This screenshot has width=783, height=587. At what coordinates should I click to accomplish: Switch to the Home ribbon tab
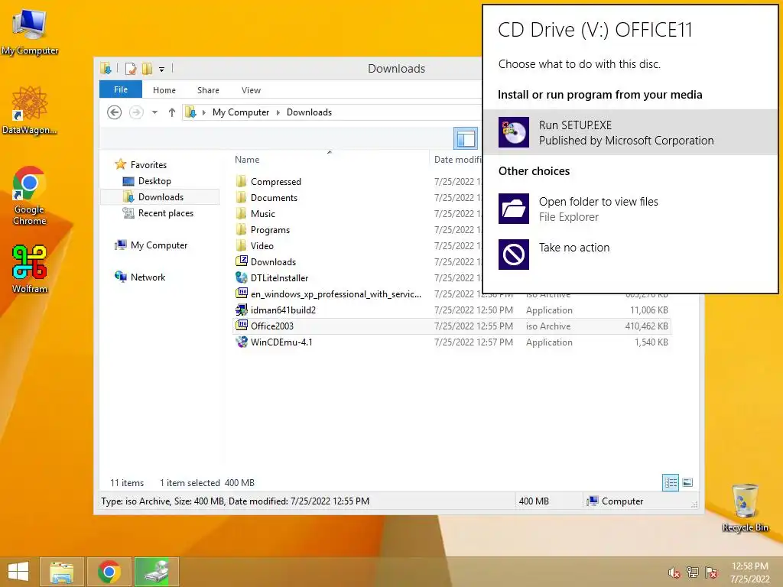(x=164, y=90)
